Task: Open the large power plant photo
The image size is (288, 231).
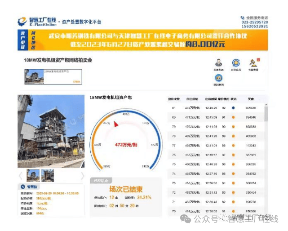Action: 51,131
